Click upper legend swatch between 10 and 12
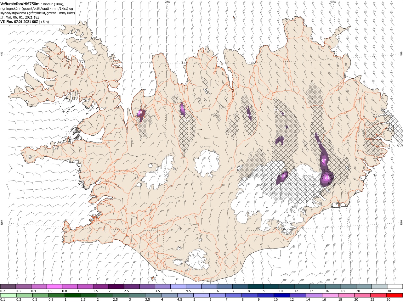 click(x=287, y=287)
